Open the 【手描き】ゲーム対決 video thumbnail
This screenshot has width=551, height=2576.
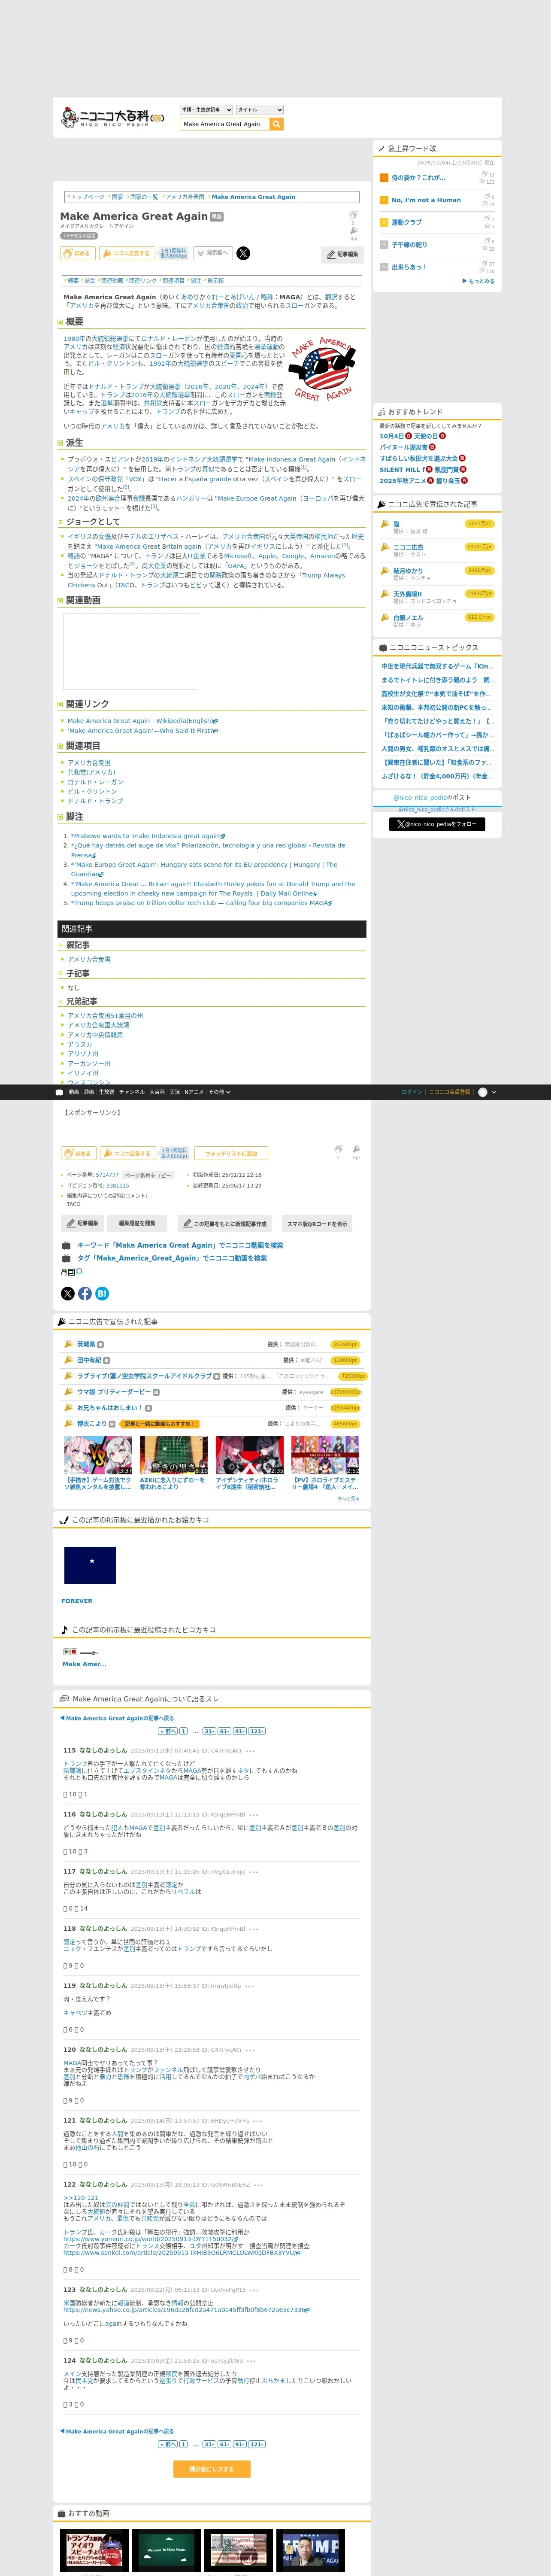[98, 1455]
